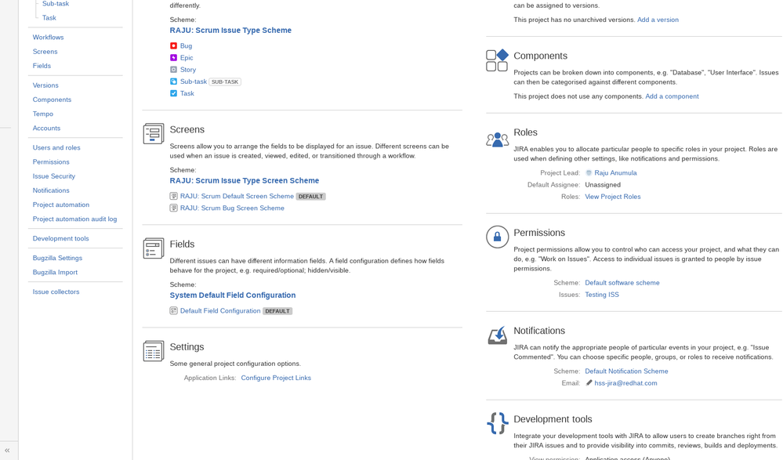This screenshot has height=460, width=783.
Task: Click the Sub-task issue type icon
Action: click(173, 81)
